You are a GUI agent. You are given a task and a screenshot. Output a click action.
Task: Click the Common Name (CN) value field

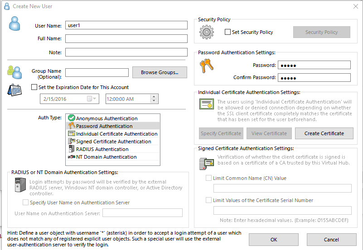(x=282, y=188)
